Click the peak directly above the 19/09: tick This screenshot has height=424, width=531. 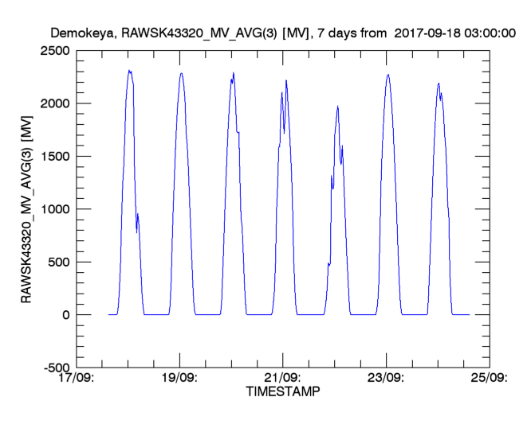tap(181, 73)
